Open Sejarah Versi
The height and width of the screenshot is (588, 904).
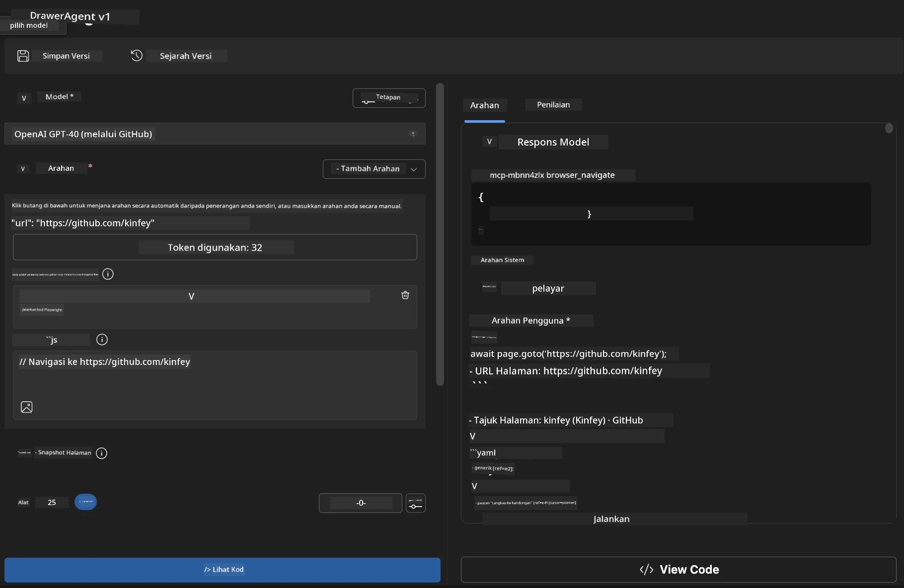(x=178, y=56)
